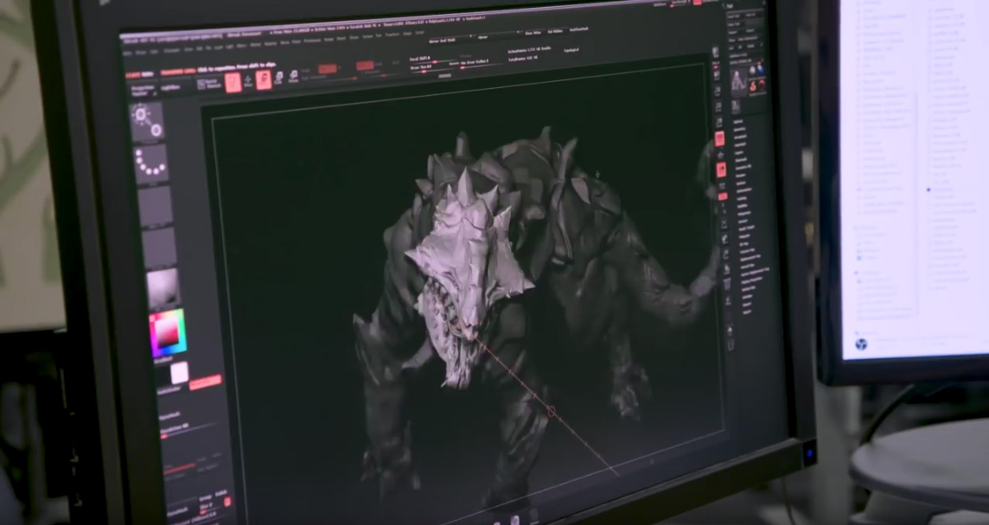Click the Projection Master button
989x525 pixels.
point(143,90)
